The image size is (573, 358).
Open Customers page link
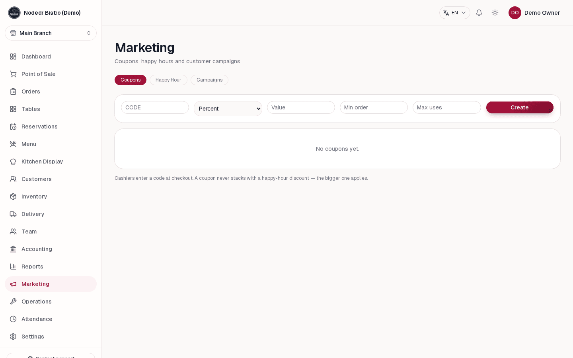51,179
